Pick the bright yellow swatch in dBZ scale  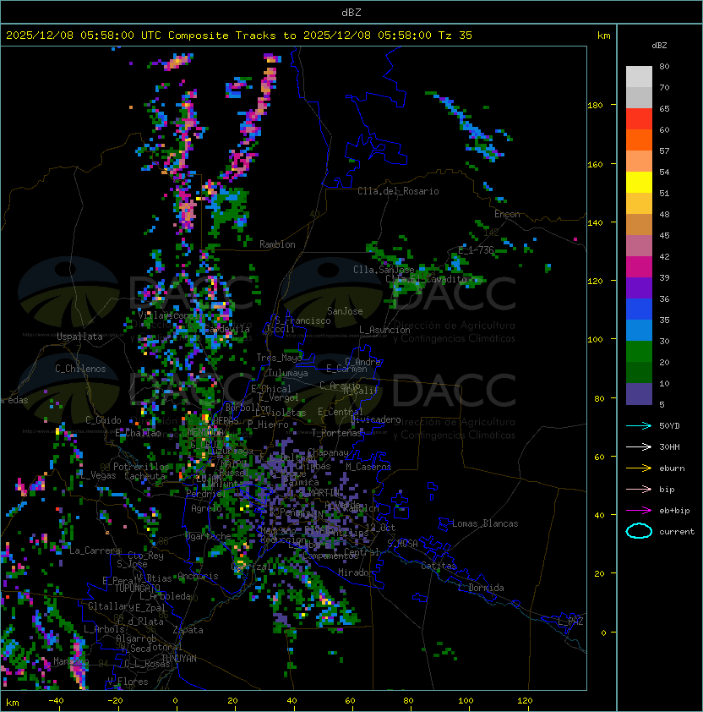639,183
